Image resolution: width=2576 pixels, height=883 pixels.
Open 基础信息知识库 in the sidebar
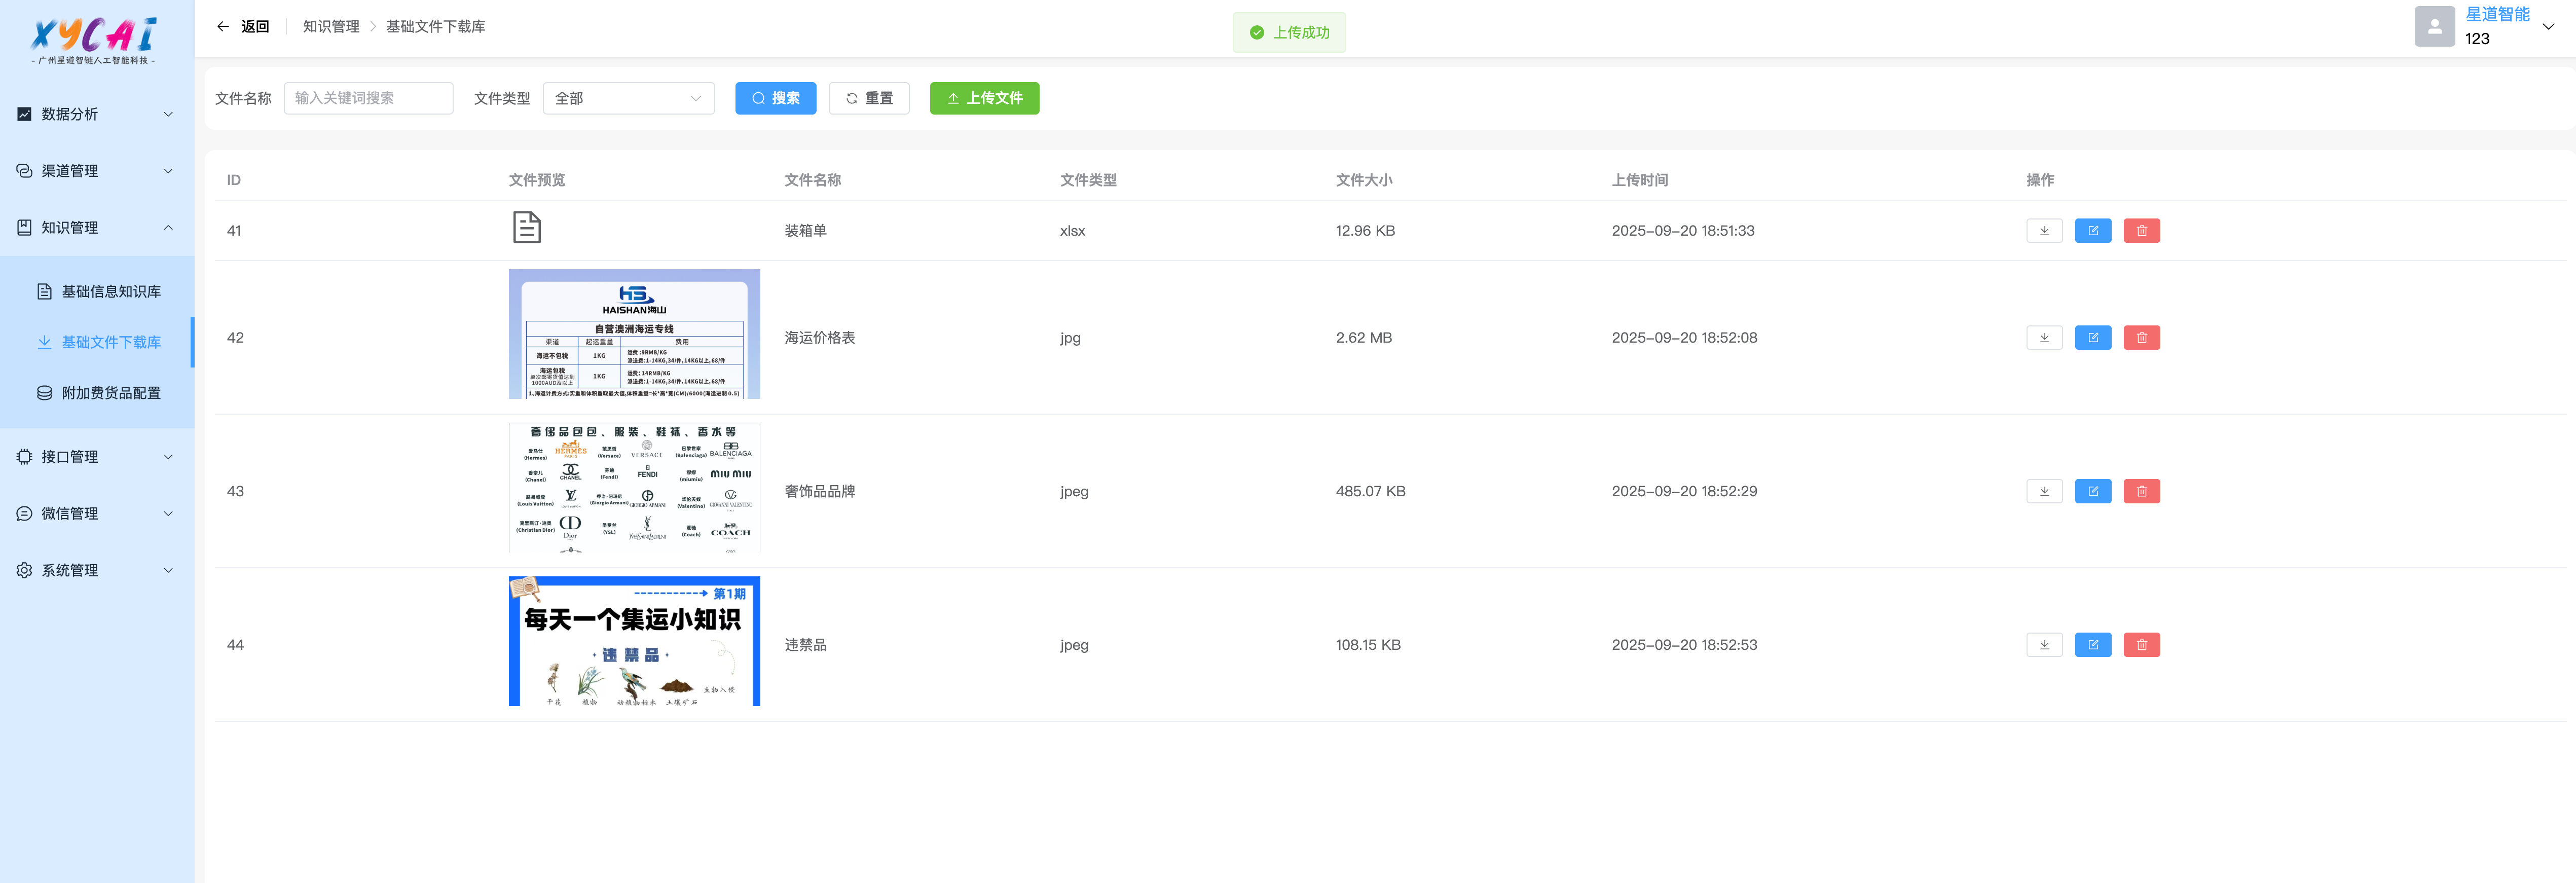pos(110,292)
